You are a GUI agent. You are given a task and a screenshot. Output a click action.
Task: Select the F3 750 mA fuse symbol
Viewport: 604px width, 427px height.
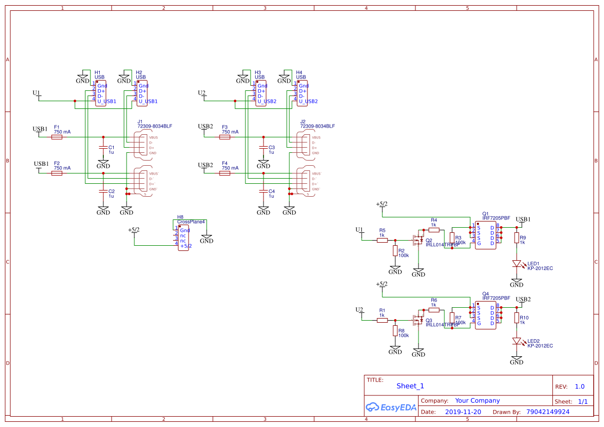click(225, 137)
